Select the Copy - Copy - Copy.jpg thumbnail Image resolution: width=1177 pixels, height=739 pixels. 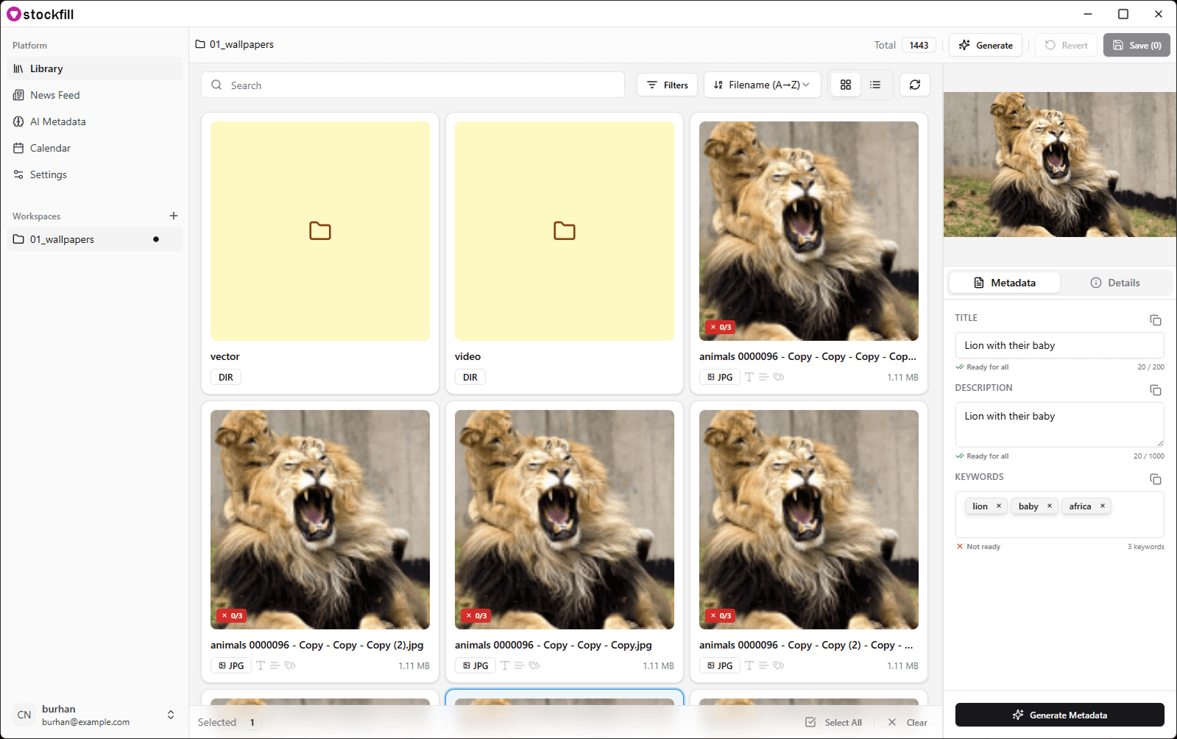click(x=565, y=520)
